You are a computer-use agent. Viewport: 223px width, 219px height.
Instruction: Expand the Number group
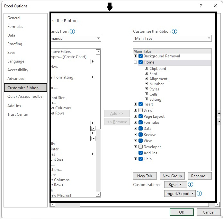pyautogui.click(x=146, y=84)
